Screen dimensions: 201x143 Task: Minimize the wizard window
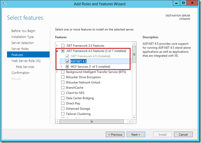click(176, 3)
